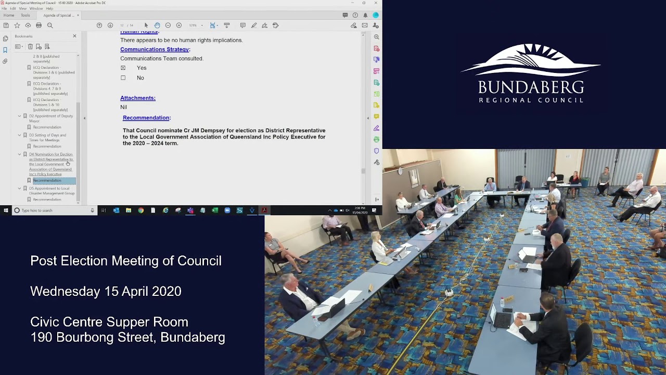Hide the right tools pane with the arrow
Screen dimensions: 666x375
pyautogui.click(x=368, y=118)
